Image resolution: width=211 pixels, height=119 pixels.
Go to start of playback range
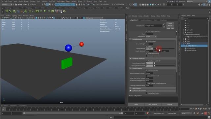[x=191, y=109]
